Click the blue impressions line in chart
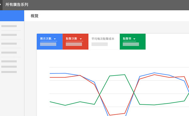The width and height of the screenshot is (189, 116). pos(154,73)
